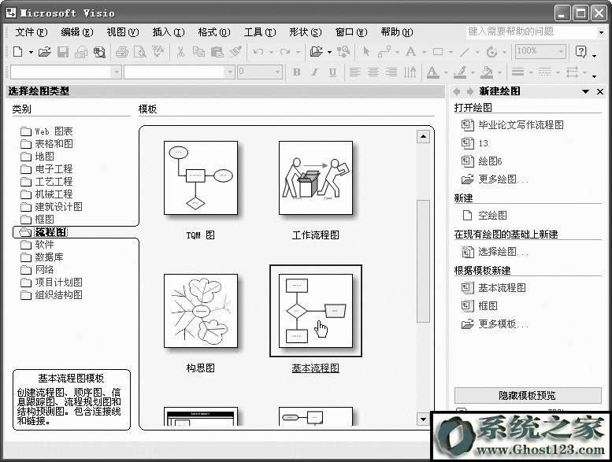Toggle Bold formatting button
Viewport: 612px width, 462px height.
[297, 72]
